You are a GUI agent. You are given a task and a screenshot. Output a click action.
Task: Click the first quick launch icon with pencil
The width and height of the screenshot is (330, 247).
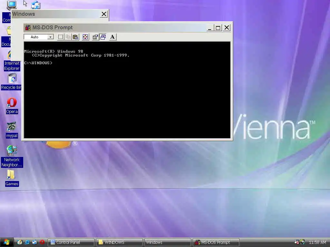(x=20, y=242)
